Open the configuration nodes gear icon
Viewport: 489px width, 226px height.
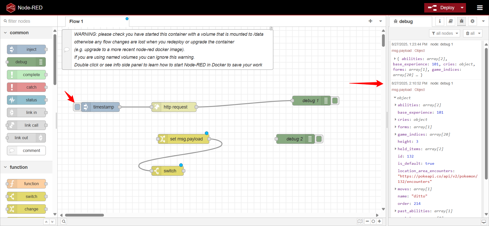[x=472, y=21]
